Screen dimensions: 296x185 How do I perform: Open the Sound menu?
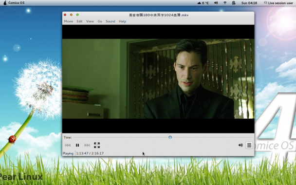point(111,21)
